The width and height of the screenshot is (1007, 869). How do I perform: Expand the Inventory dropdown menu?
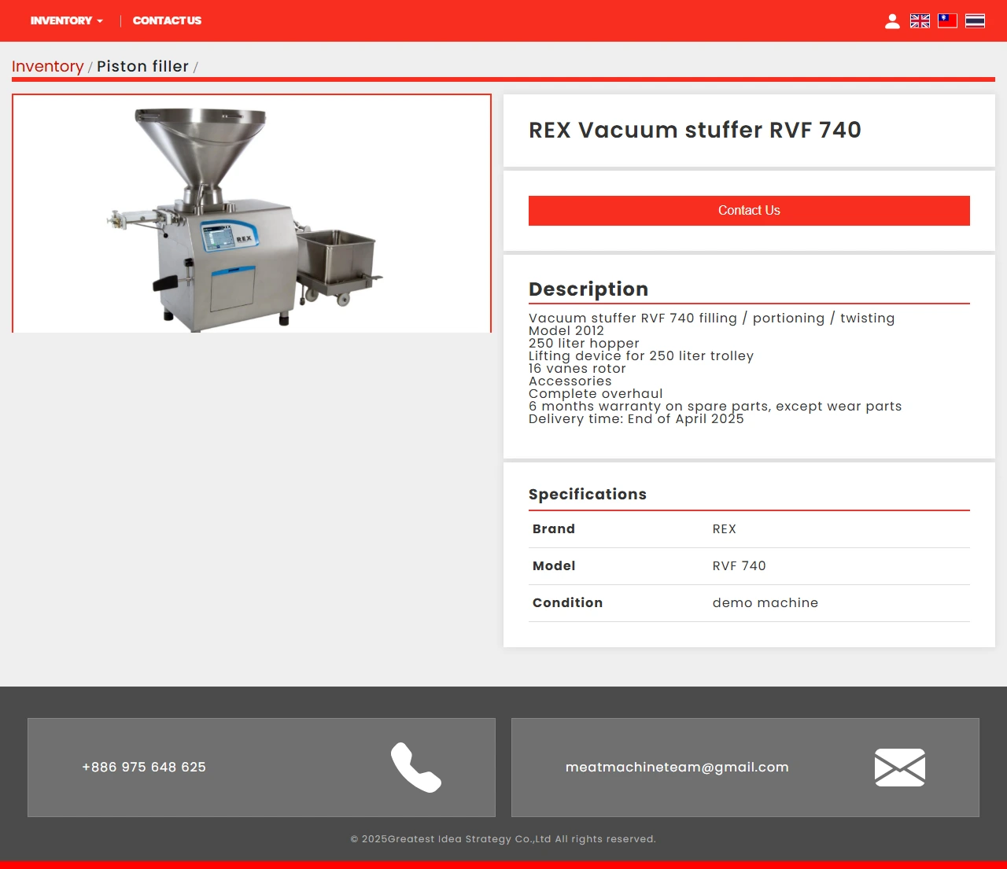coord(67,20)
